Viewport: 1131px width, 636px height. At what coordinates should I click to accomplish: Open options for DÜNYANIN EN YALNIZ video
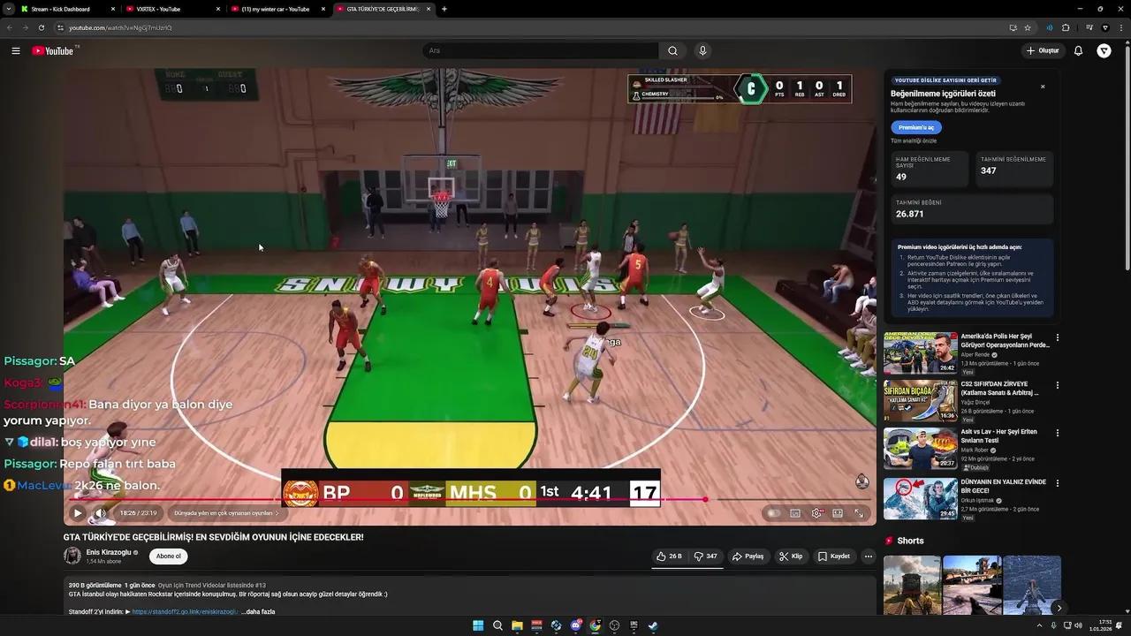click(x=1058, y=483)
